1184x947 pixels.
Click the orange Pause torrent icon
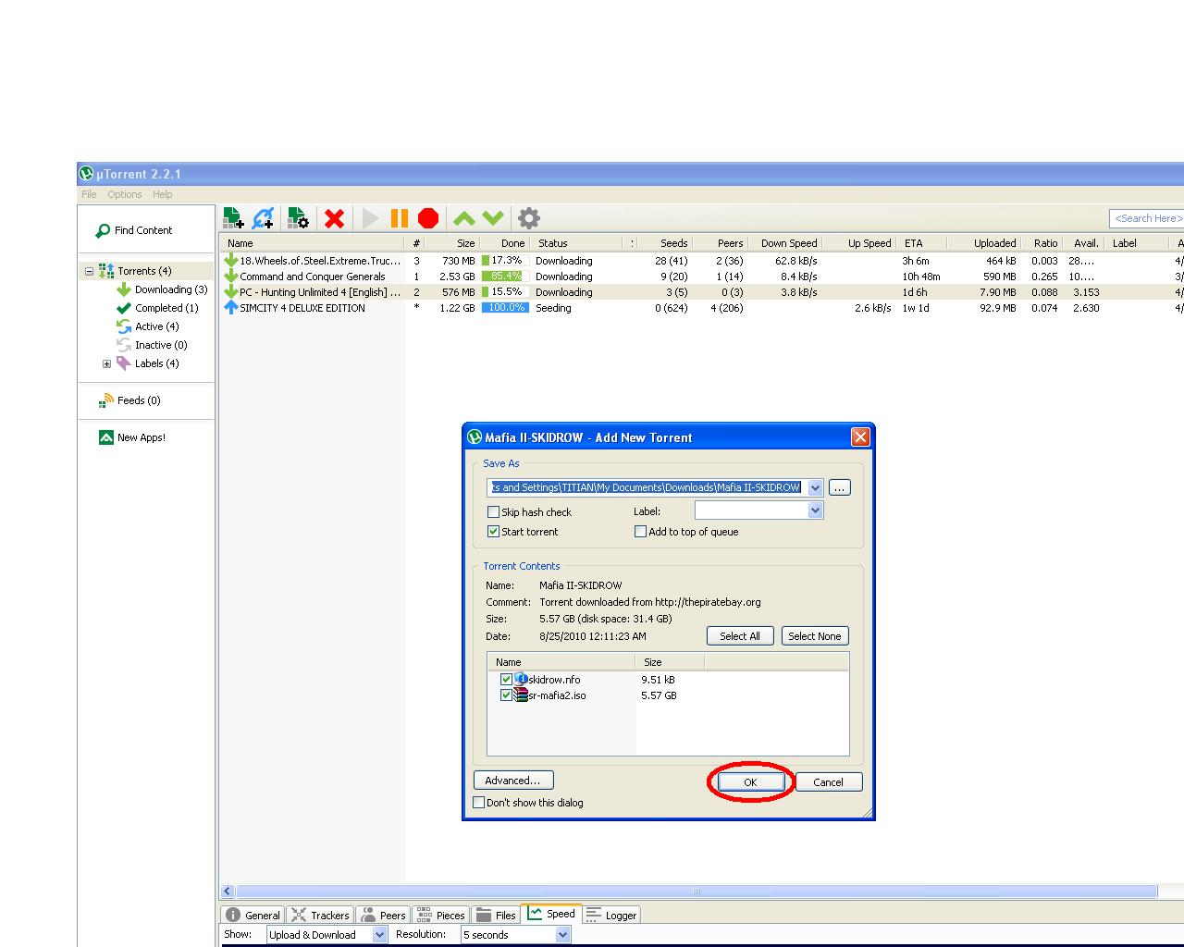coord(400,218)
